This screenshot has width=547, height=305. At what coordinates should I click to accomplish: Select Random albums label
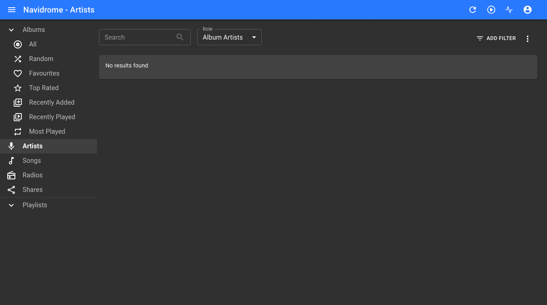tap(41, 59)
